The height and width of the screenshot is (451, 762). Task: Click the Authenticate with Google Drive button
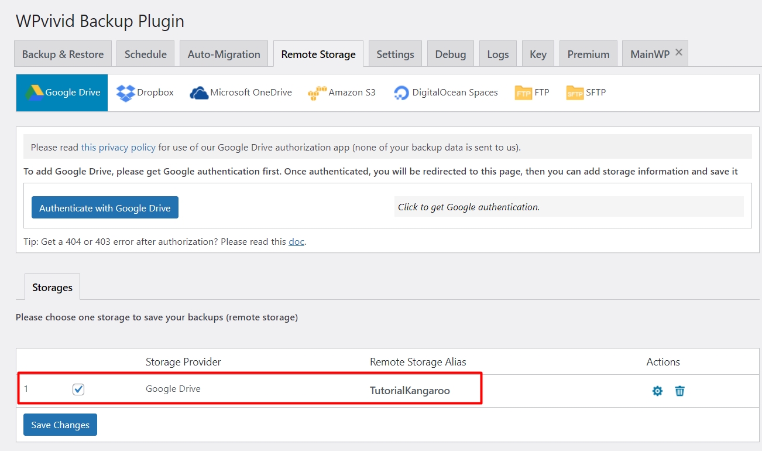point(105,208)
